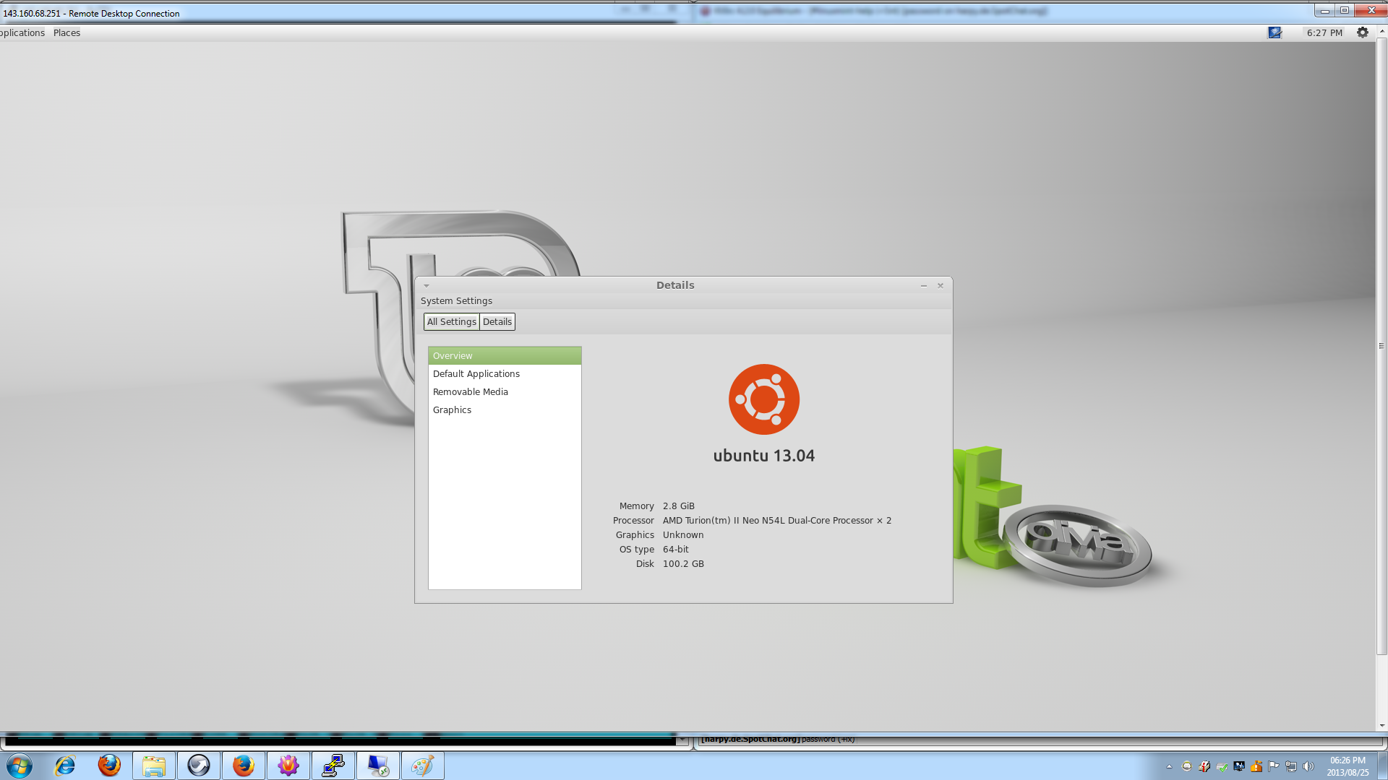Click the OS type value '64-bit'
Image resolution: width=1388 pixels, height=780 pixels.
(x=676, y=550)
